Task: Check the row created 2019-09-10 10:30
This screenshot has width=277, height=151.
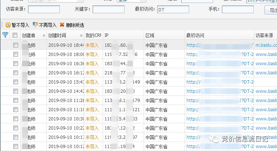Action: pyautogui.click(x=16, y=119)
